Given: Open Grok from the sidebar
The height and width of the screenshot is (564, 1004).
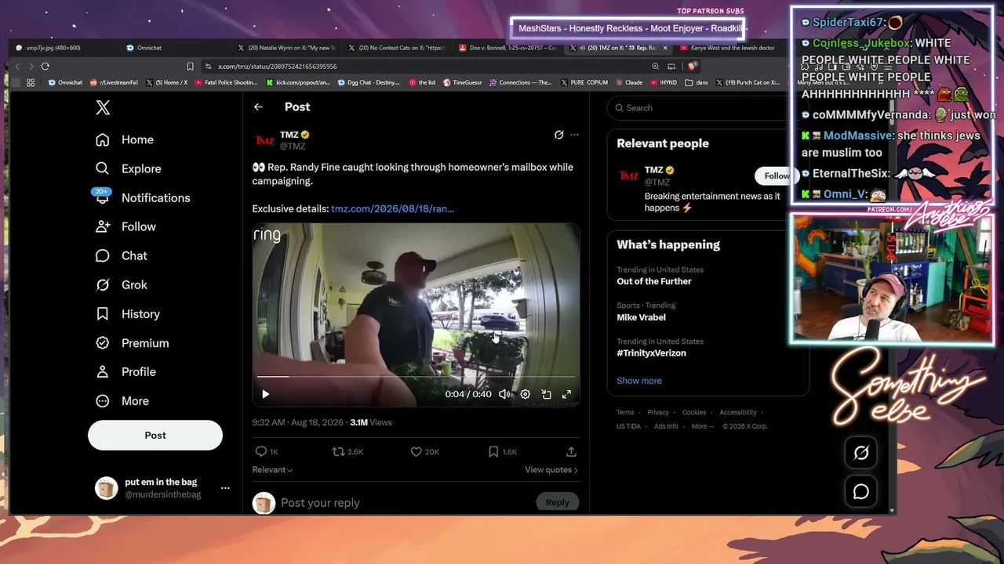Looking at the screenshot, I should 122,284.
